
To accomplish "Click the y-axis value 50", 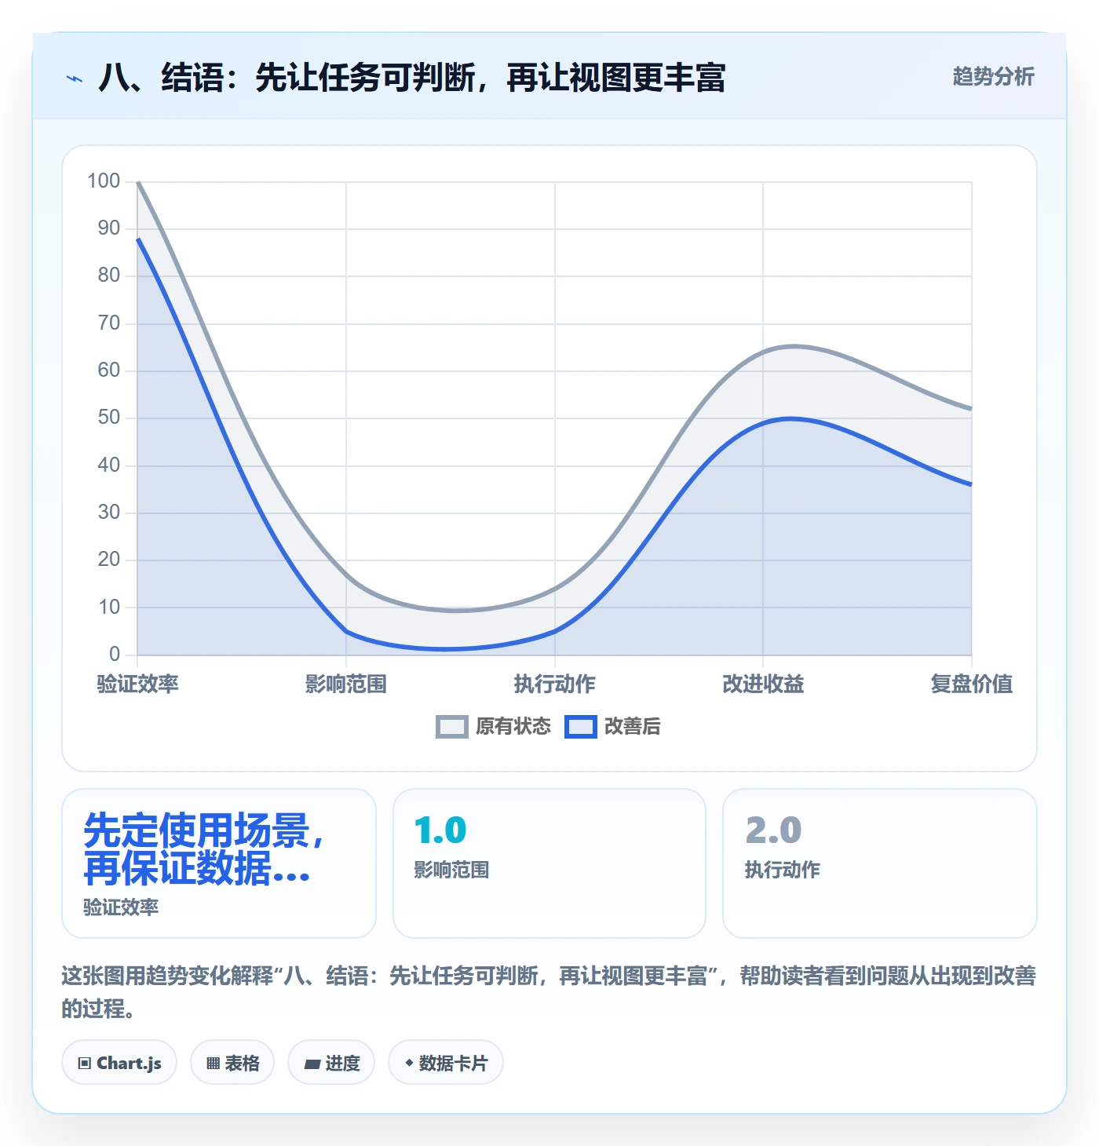I will click(x=109, y=418).
